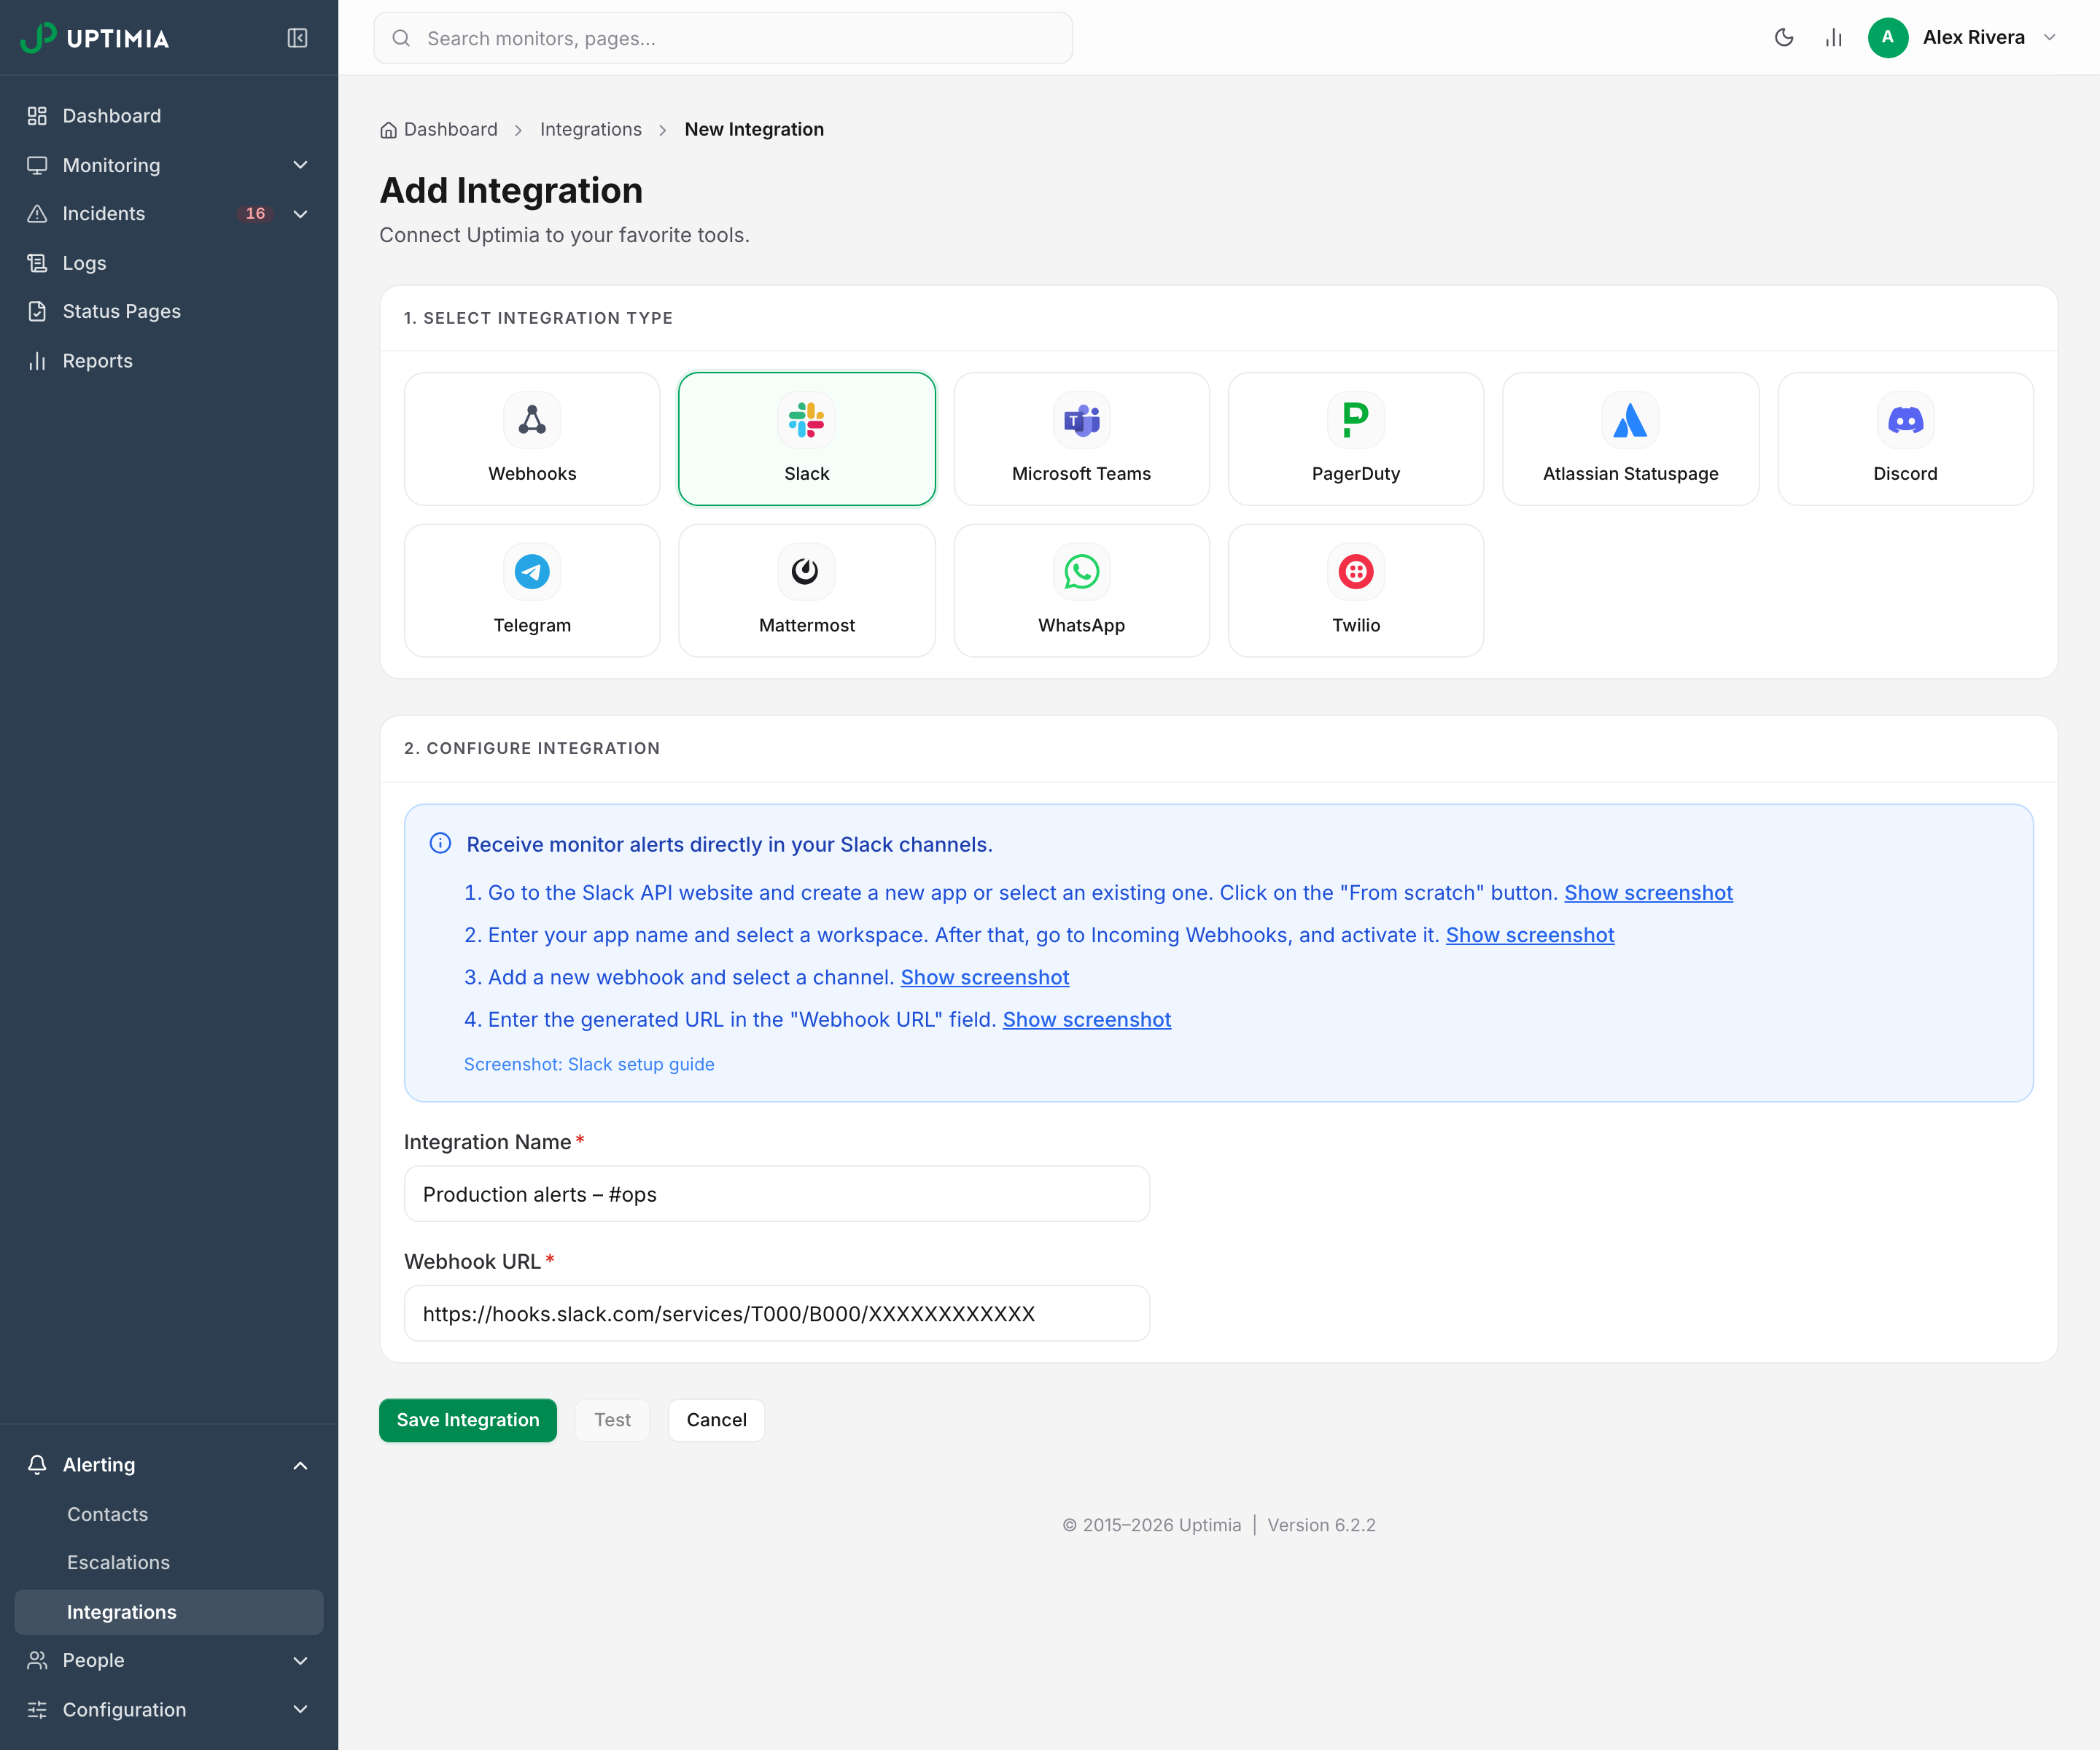The height and width of the screenshot is (1750, 2100).
Task: Click the Test button
Action: pos(612,1420)
